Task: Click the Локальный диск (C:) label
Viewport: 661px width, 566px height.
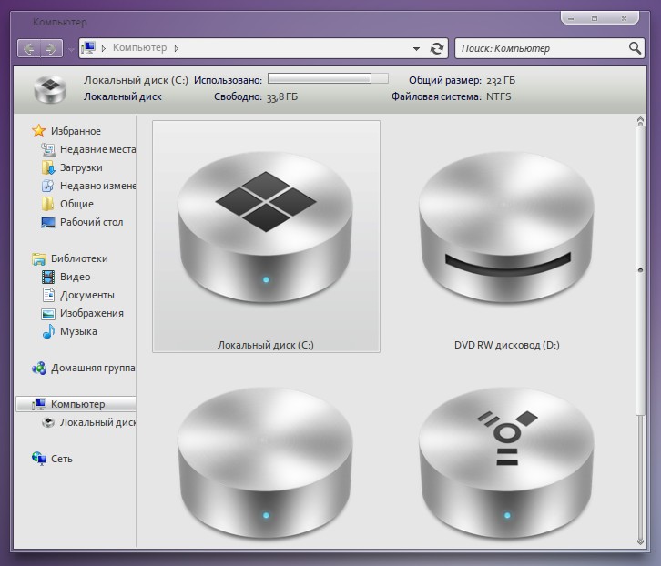Action: point(266,345)
